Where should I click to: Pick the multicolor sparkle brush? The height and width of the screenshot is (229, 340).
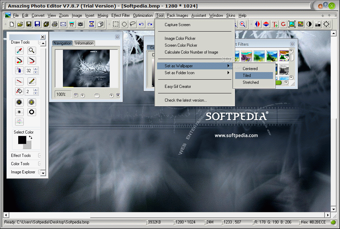pos(19,122)
